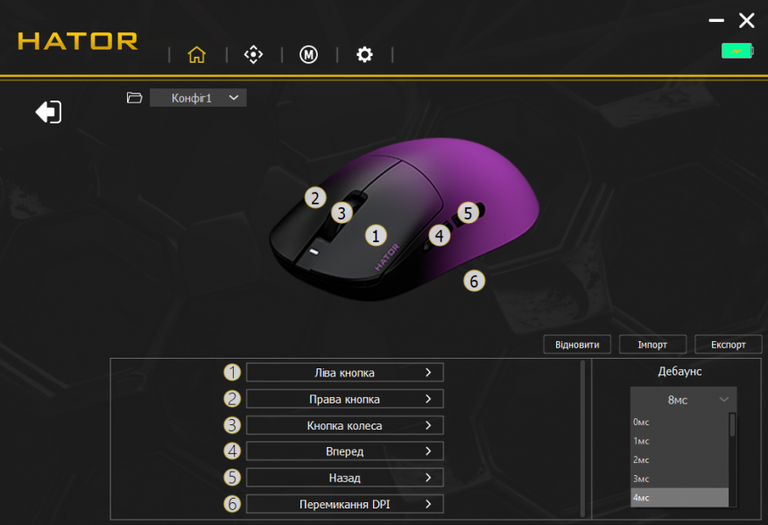Viewport: 768px width, 525px height.
Task: Open the DPI crosshair settings icon
Action: click(253, 54)
